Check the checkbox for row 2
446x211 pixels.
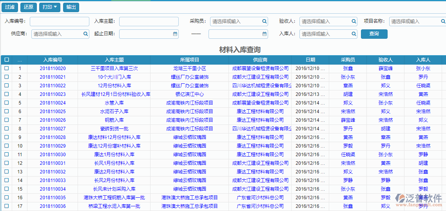coord(7,77)
